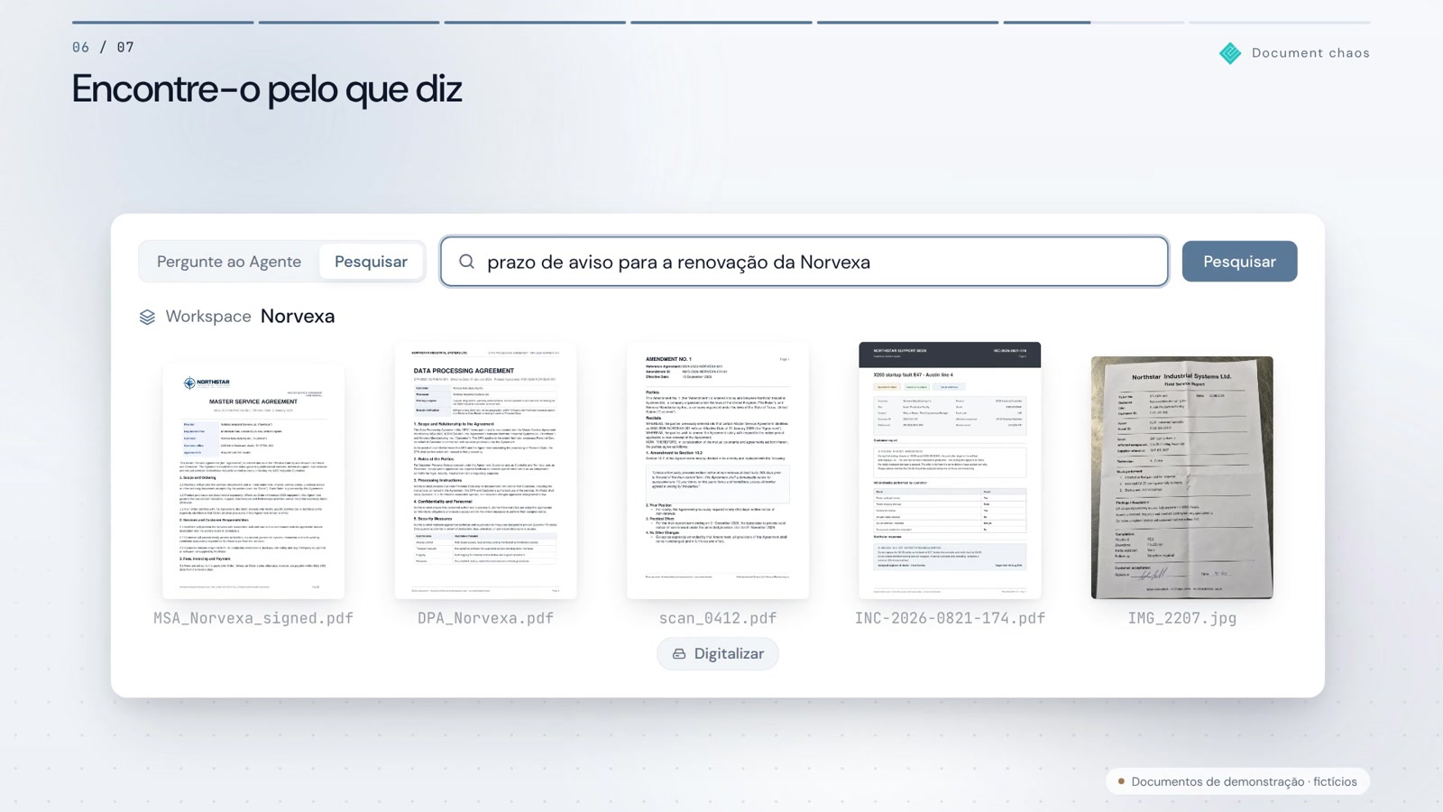This screenshot has width=1443, height=812.
Task: Click the Documentos de demonstração badge
Action: coord(1237,781)
